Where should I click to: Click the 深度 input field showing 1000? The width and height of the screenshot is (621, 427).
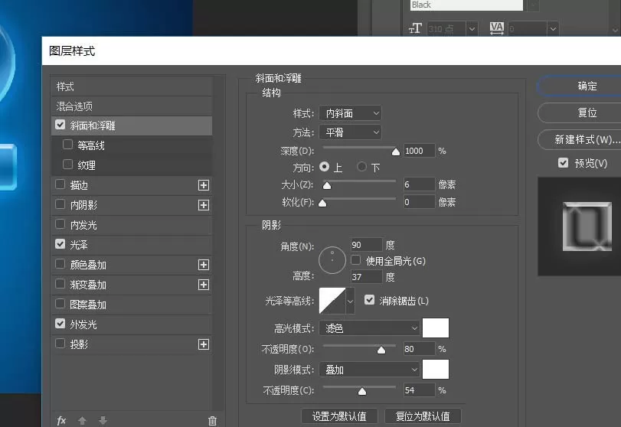tap(419, 151)
